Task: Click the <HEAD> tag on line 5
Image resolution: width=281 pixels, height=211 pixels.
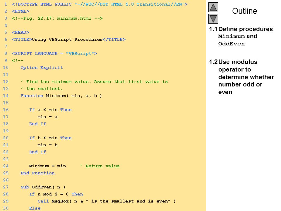Action: tap(20, 33)
